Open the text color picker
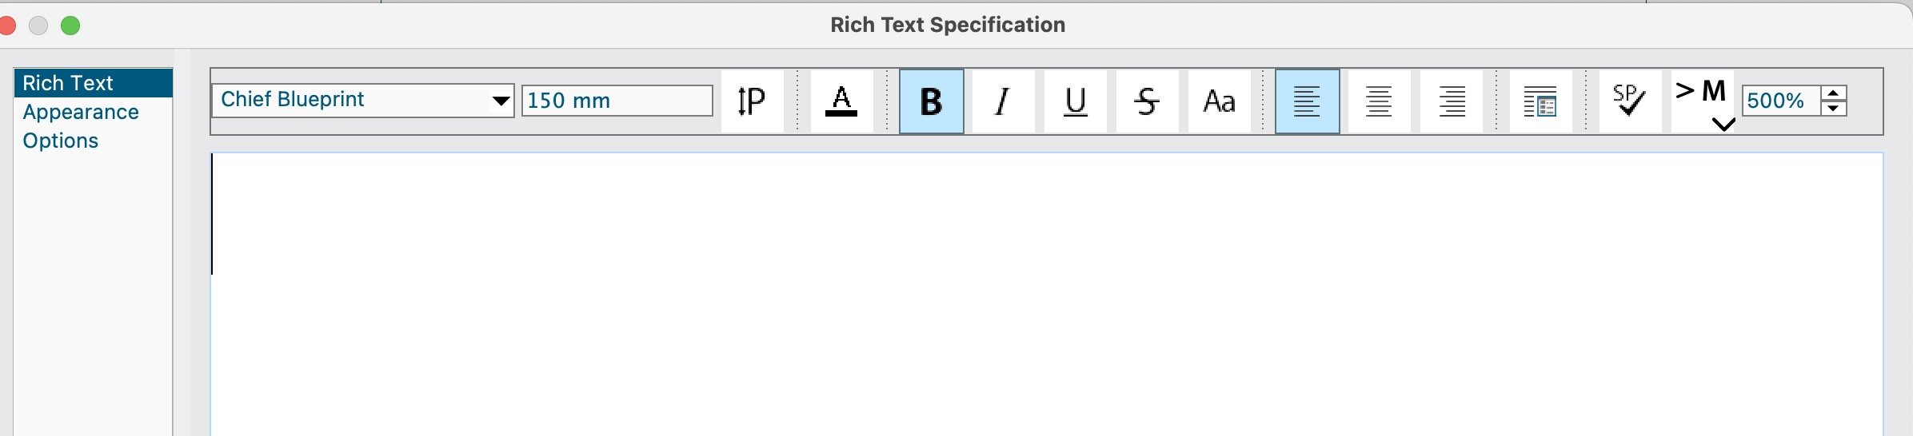The height and width of the screenshot is (436, 1913). pos(841,101)
